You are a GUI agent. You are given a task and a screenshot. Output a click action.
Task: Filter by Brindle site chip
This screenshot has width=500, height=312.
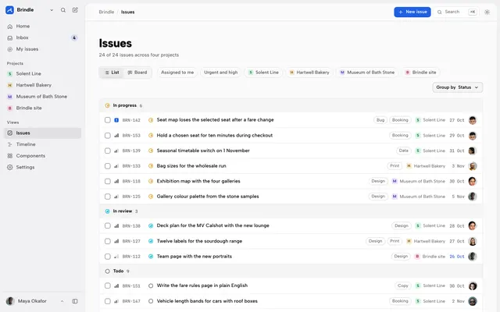pyautogui.click(x=420, y=73)
